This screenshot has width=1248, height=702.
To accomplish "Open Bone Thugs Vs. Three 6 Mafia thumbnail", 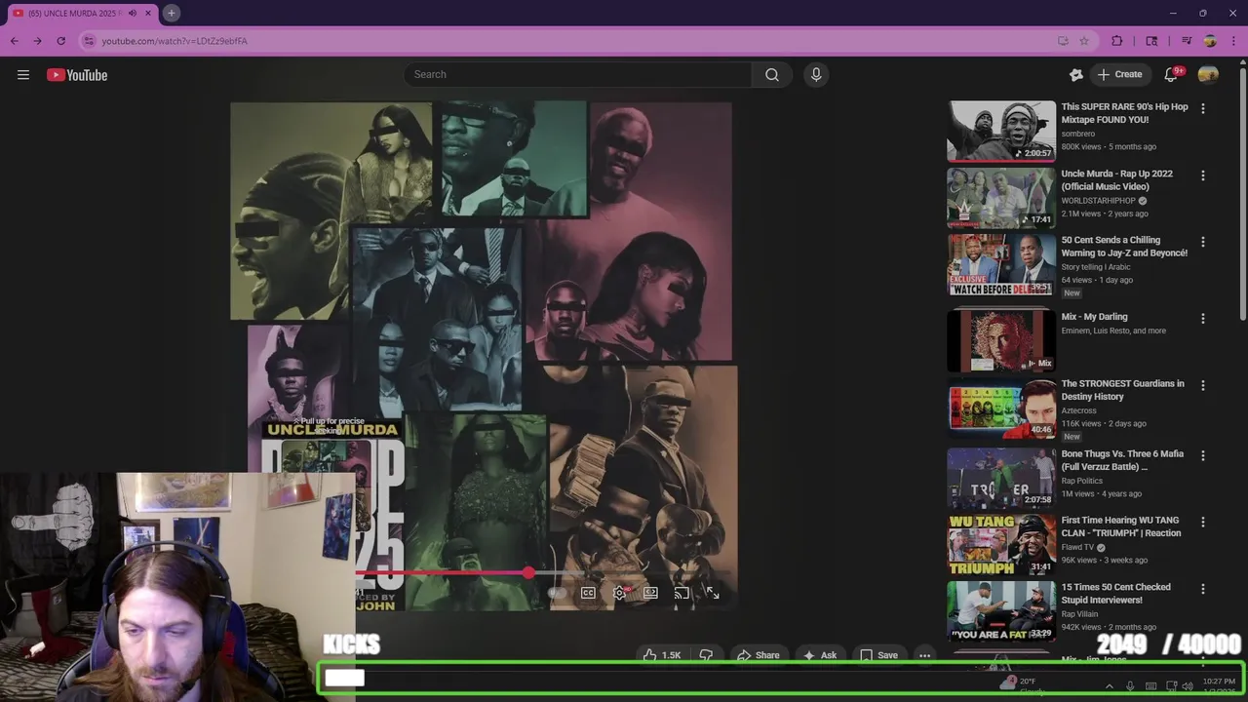I will 1001,478.
